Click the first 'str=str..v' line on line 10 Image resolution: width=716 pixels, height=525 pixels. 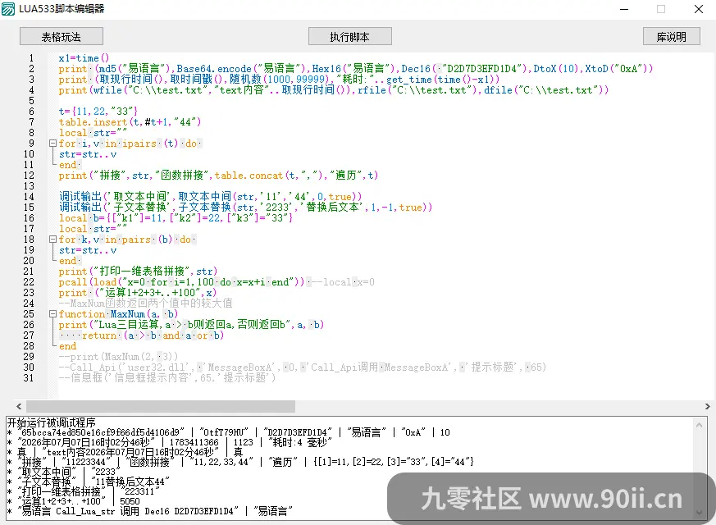click(x=88, y=154)
